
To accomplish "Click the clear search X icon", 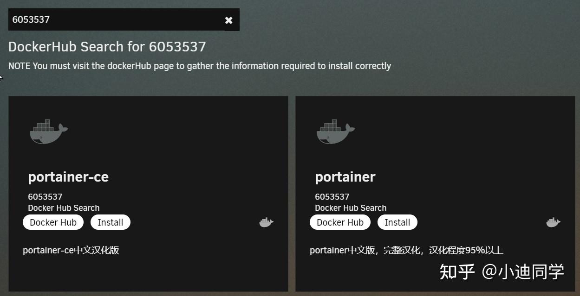I will (x=228, y=20).
